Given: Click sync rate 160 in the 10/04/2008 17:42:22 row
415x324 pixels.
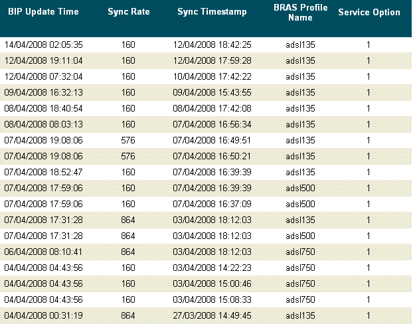Looking at the screenshot, I should point(128,76).
